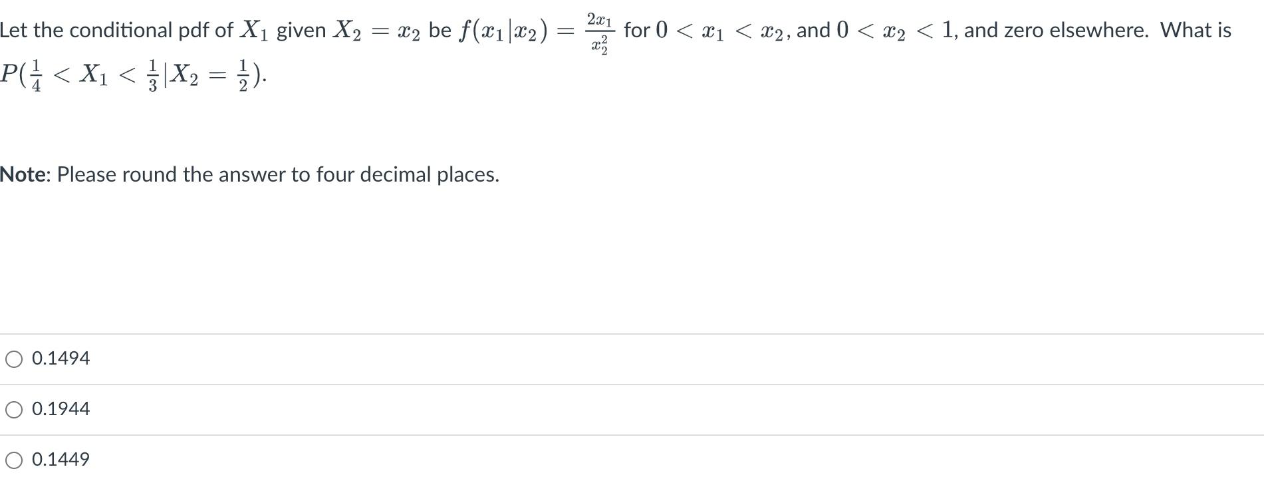
Task: Select the answer option 0.1449
Action: coord(61,459)
